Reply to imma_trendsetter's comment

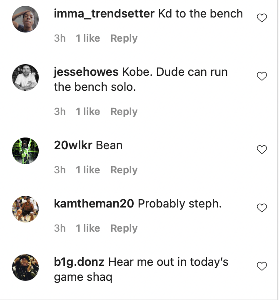(124, 38)
